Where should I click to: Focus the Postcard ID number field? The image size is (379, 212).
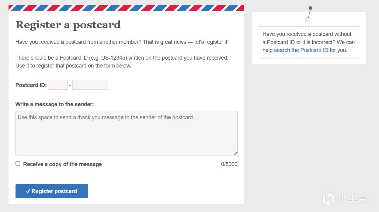[90, 85]
